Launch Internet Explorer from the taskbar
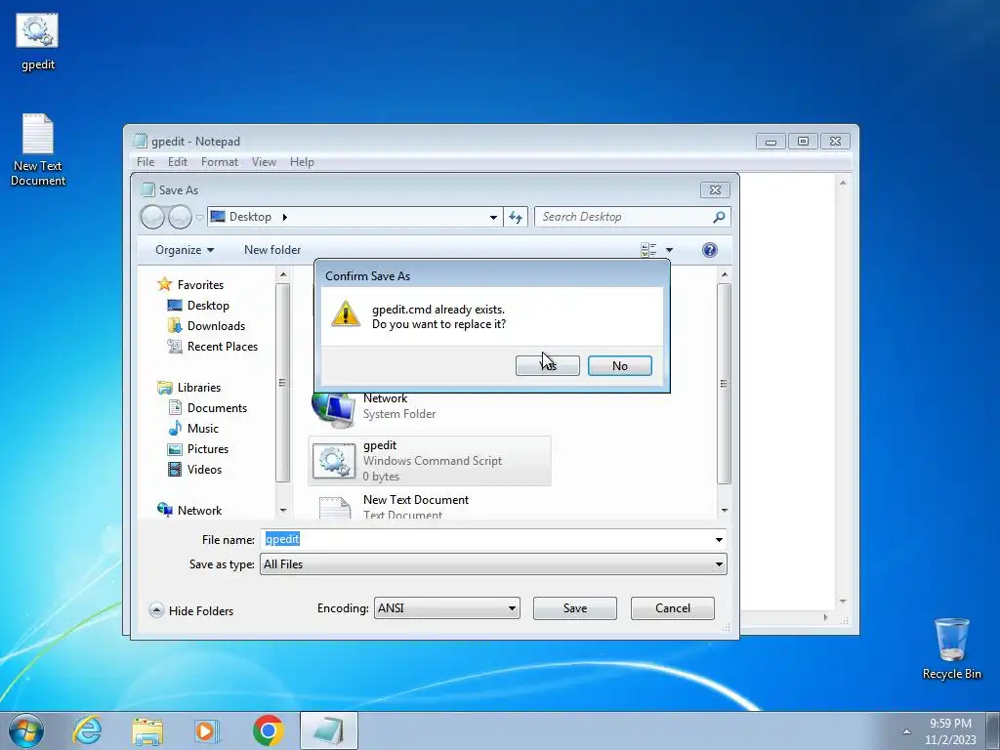Screen dimensions: 1000x750 point(87,730)
